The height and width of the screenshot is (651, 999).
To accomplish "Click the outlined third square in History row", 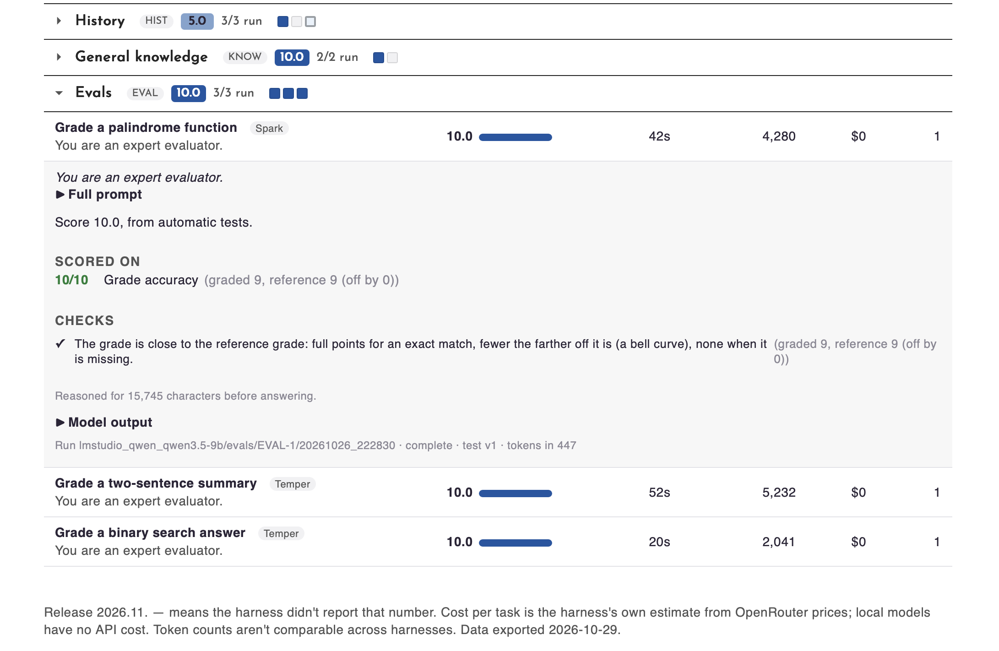I will [310, 22].
